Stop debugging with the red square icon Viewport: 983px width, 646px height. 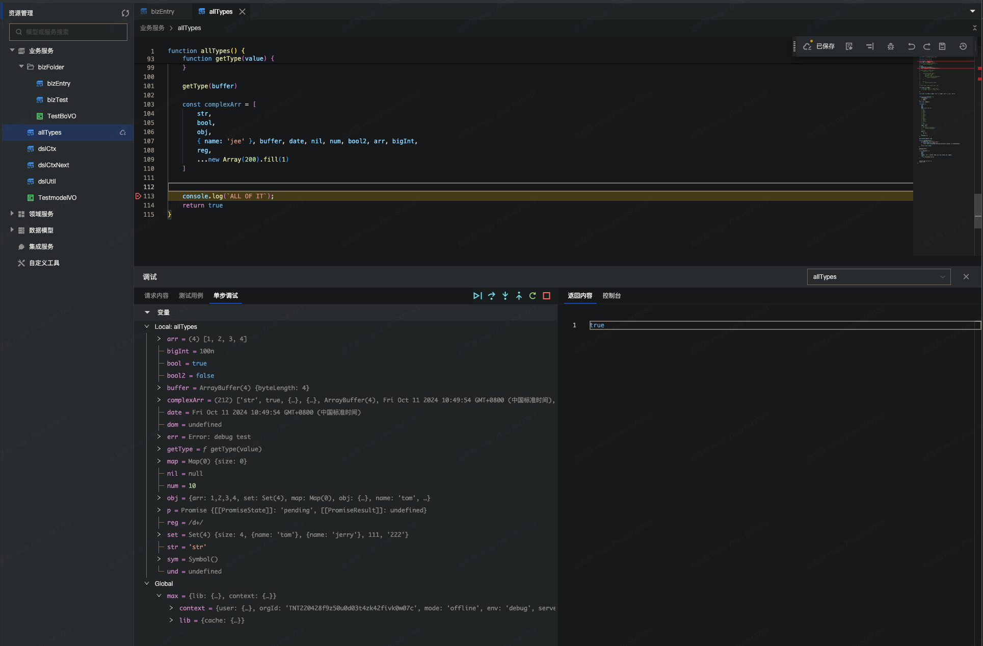coord(546,296)
